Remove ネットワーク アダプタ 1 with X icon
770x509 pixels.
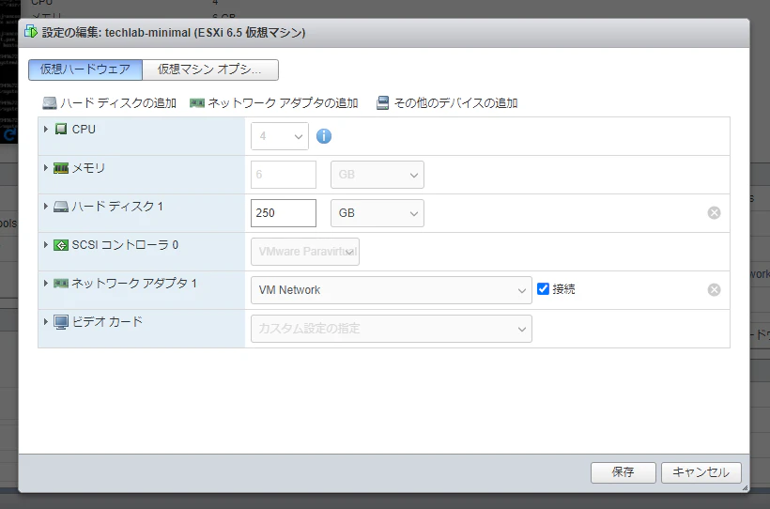(714, 290)
